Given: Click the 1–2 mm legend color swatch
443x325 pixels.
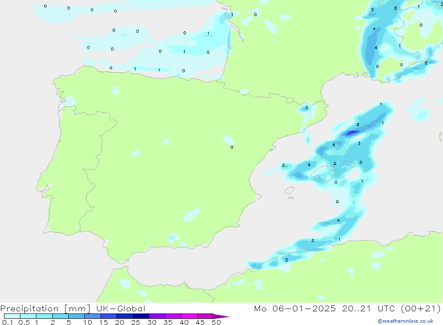Looking at the screenshot, I should [44, 316].
